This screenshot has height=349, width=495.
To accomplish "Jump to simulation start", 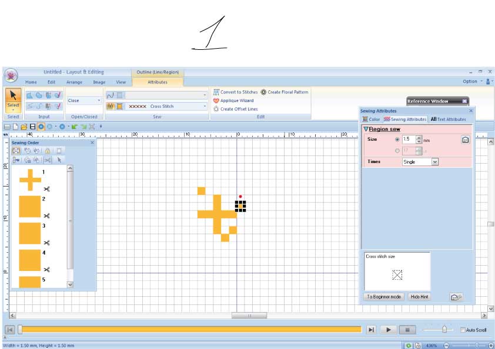I will point(10,330).
